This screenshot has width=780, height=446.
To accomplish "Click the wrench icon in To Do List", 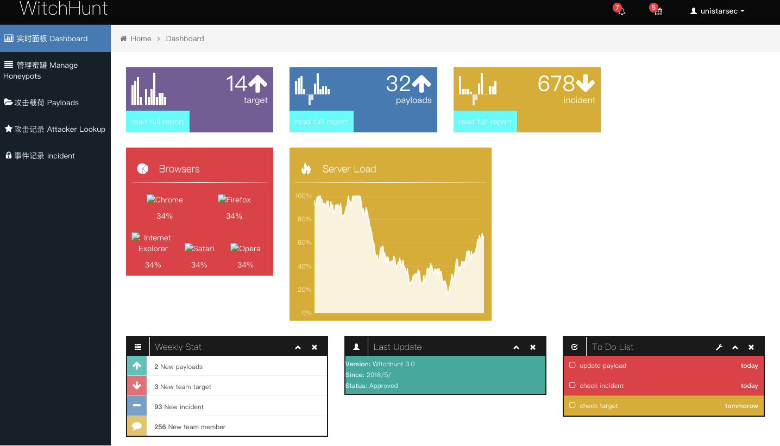I will tap(719, 347).
